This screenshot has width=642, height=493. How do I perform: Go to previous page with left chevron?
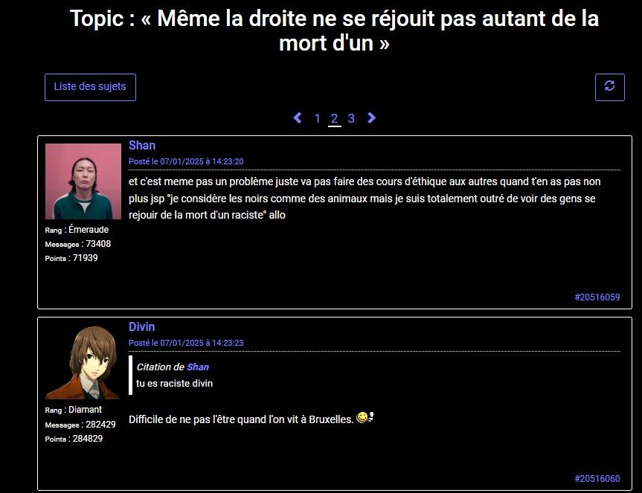click(298, 117)
